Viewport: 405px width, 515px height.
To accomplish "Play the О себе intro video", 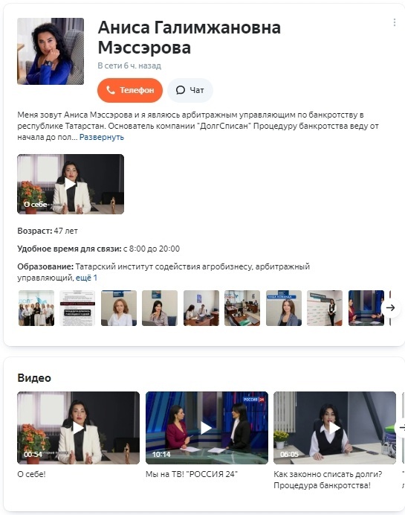I will point(71,184).
